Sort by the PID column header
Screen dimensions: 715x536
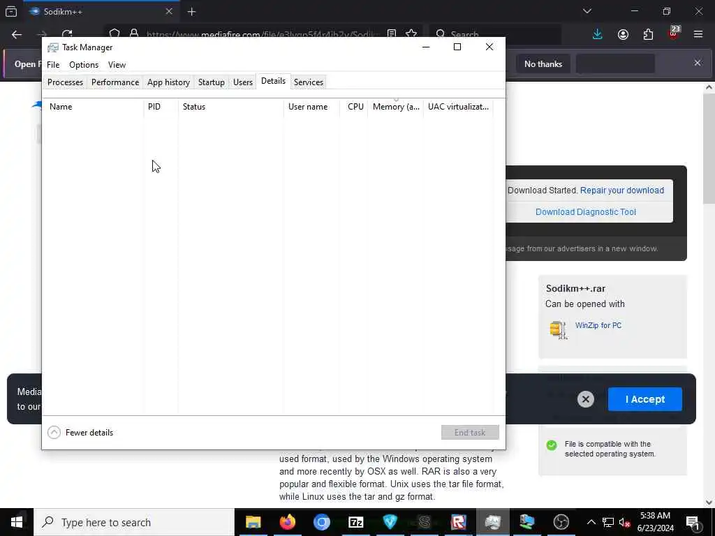161,107
